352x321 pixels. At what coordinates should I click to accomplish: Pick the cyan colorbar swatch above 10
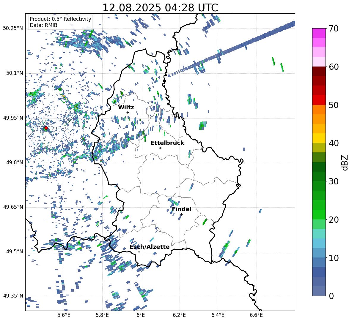(319, 243)
